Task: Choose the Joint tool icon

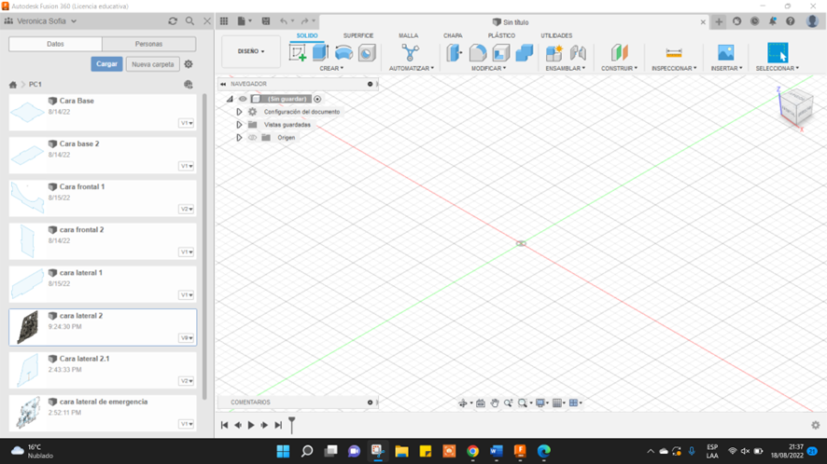Action: 578,53
